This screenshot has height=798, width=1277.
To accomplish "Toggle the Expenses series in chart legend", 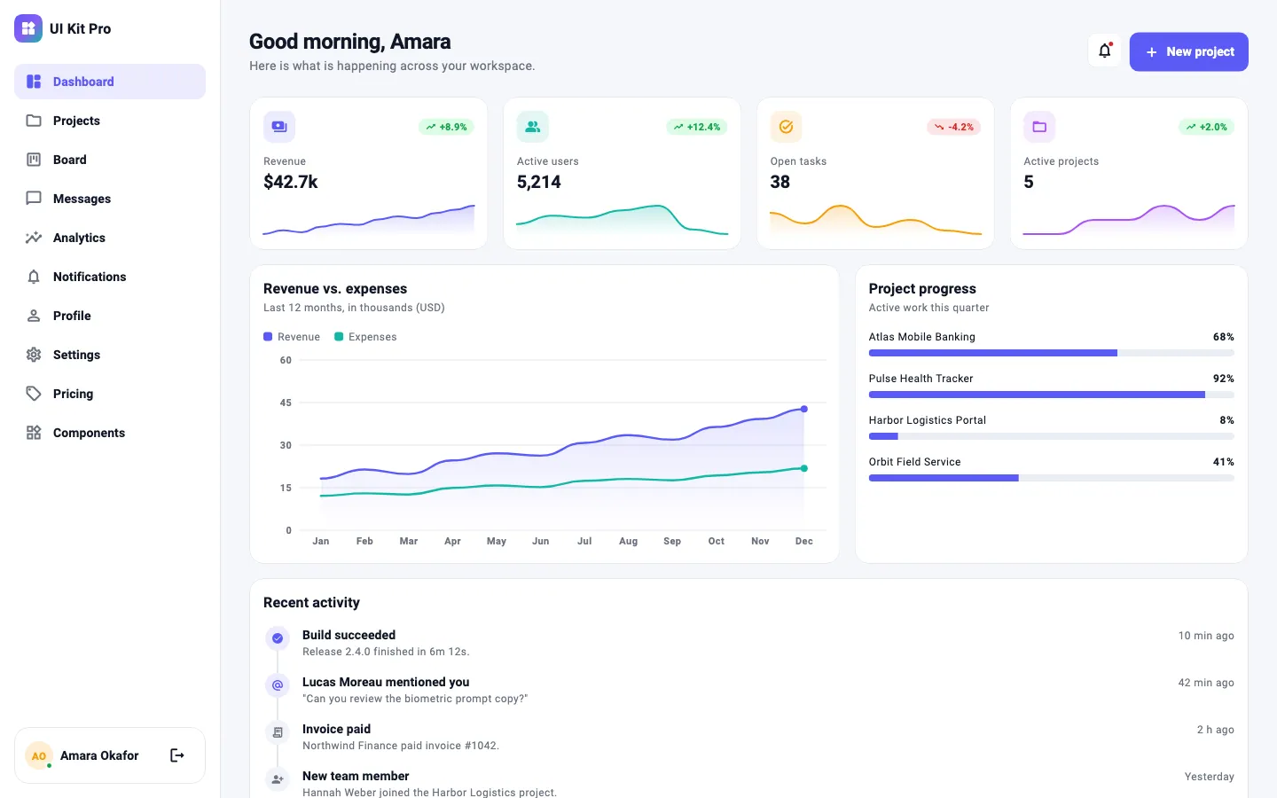I will (365, 337).
